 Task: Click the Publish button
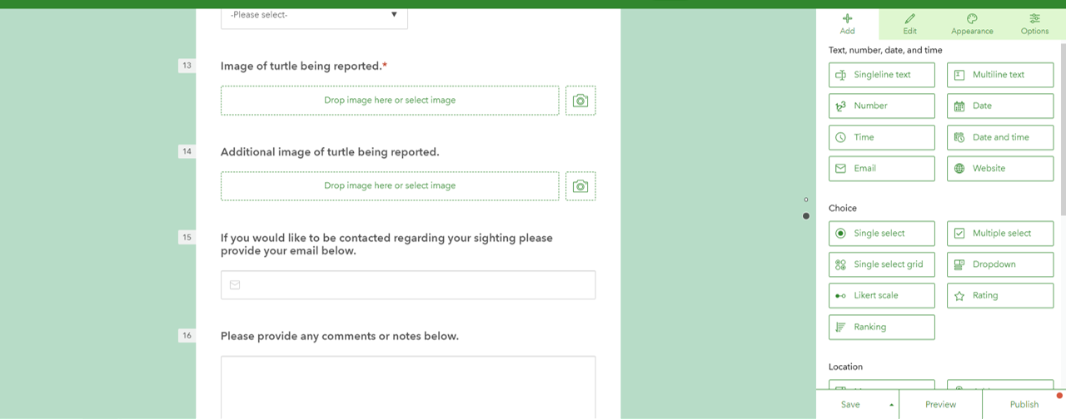coord(1024,405)
